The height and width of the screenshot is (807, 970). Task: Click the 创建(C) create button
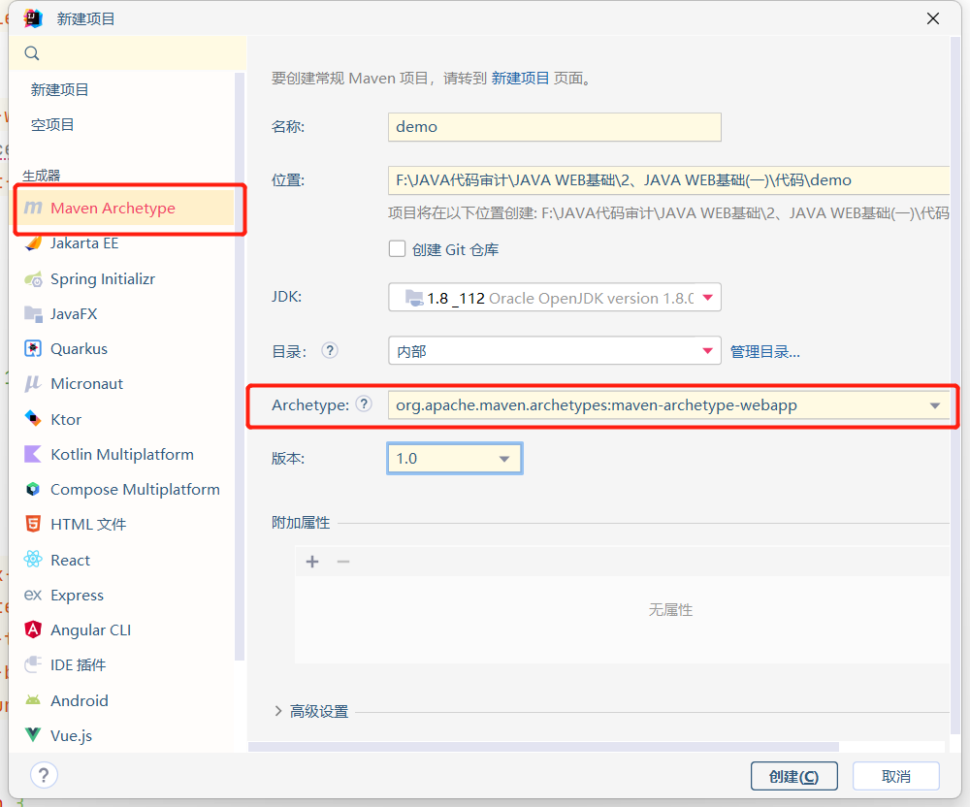794,775
